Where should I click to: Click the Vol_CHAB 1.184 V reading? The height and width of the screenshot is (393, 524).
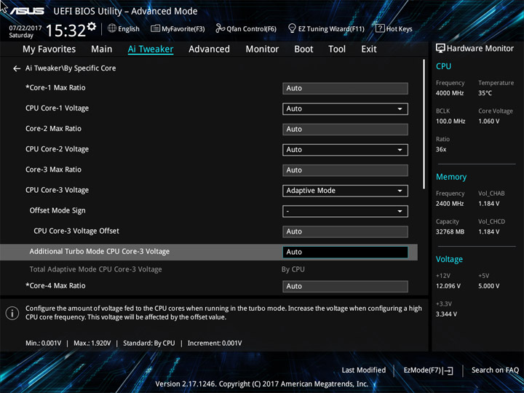pos(488,204)
